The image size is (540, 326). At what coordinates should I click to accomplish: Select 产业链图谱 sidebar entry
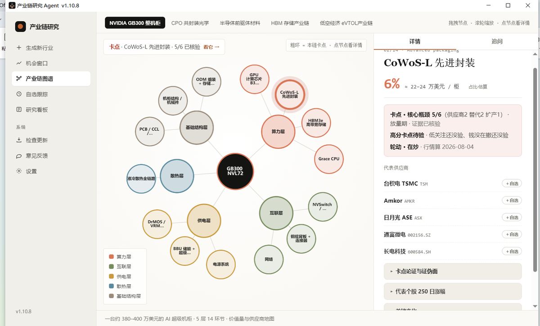tap(51, 79)
